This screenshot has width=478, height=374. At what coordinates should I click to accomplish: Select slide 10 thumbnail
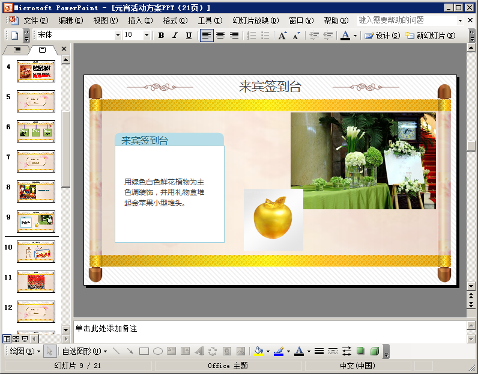[x=36, y=251]
